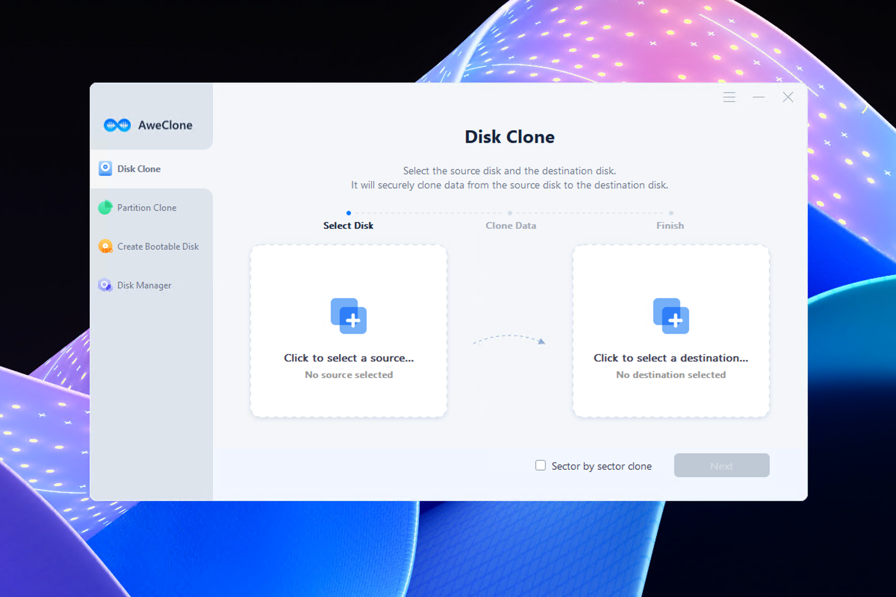Viewport: 896px width, 597px height.
Task: Click the source disk plus icon
Action: [x=349, y=316]
